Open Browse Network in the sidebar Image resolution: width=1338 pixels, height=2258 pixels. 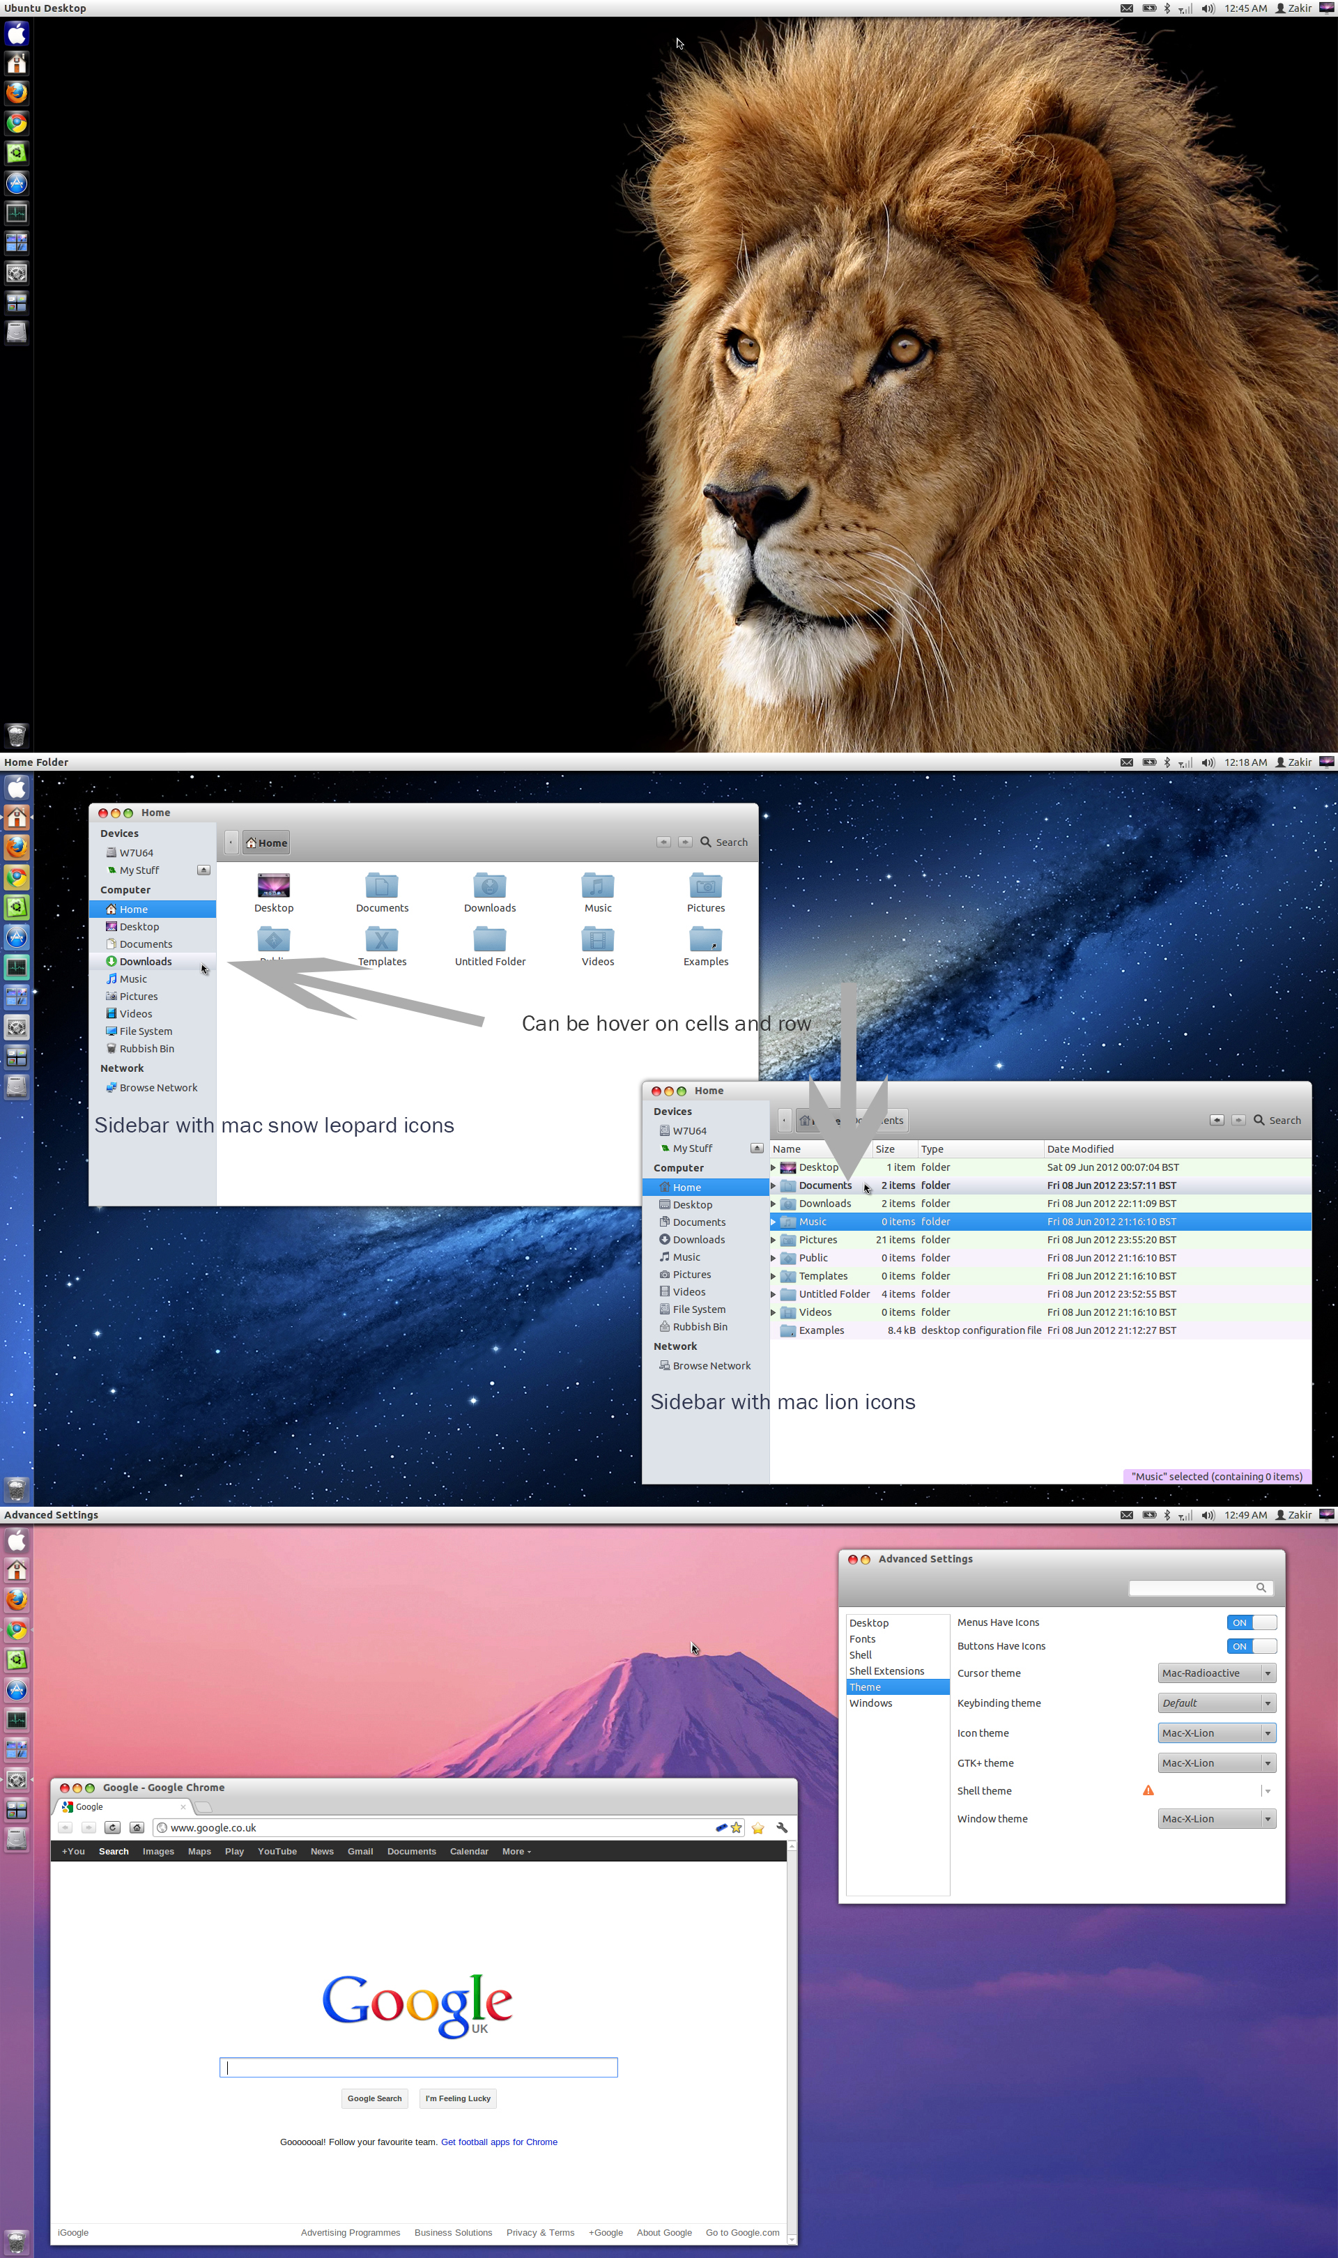[x=157, y=1087]
